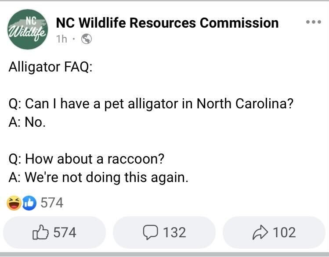
Task: Visit NC Wildlife Resources Commission page
Action: (167, 23)
